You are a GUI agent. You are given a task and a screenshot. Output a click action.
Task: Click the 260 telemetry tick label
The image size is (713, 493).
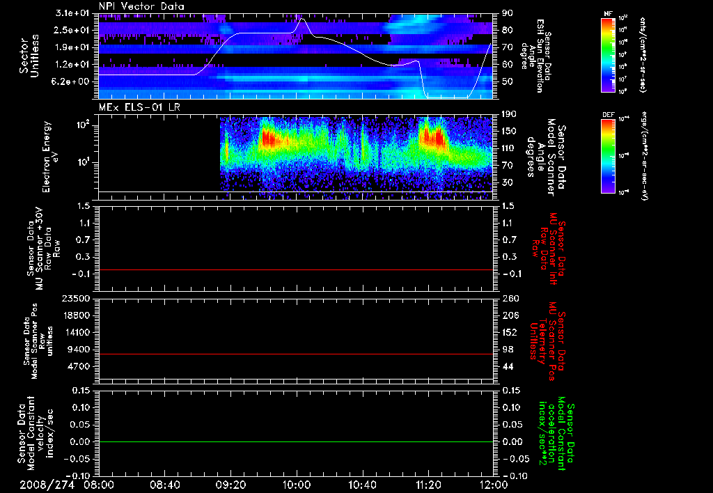click(509, 299)
